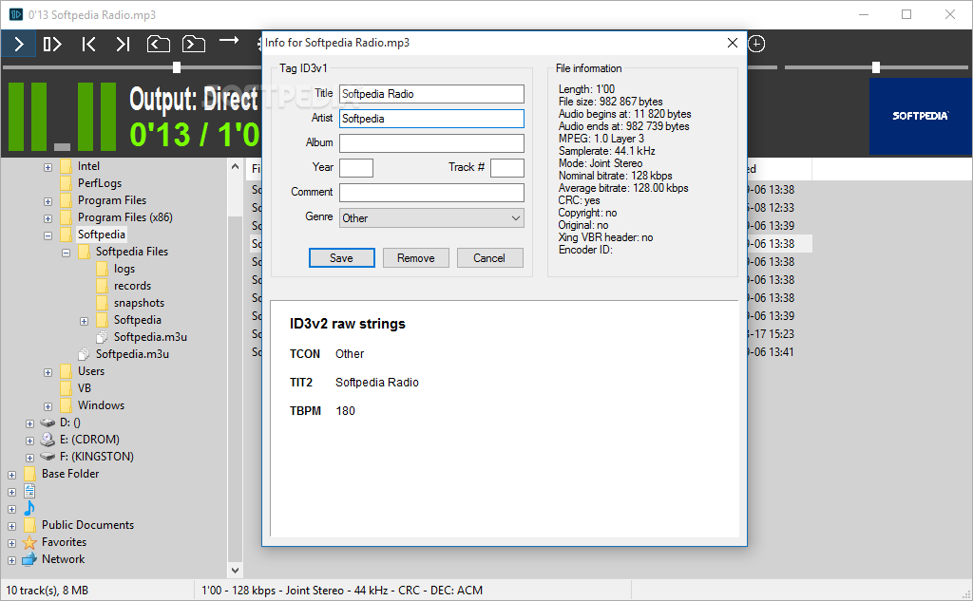Go to the next folder icon
973x601 pixels.
point(194,44)
